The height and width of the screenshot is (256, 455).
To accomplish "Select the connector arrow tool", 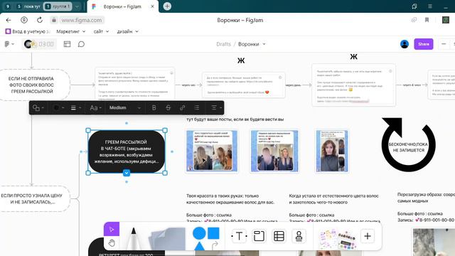I will (x=215, y=245).
